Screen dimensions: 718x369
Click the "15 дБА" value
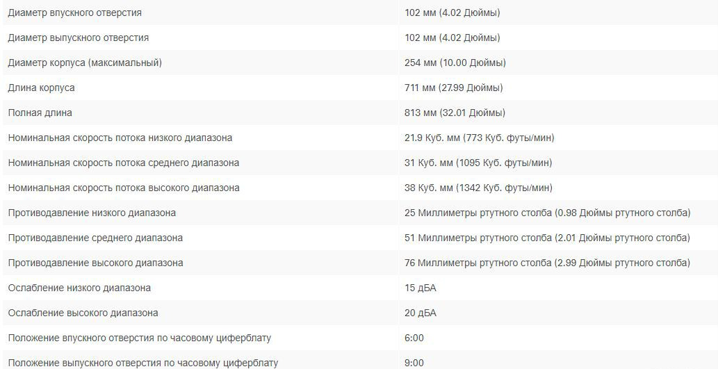tap(420, 288)
